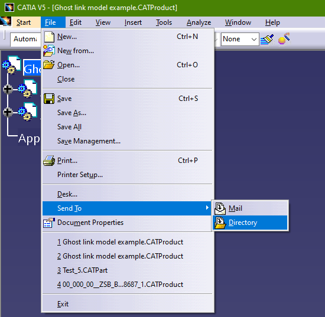Open the Tools menu
Screen dimensions: 325x317
pyautogui.click(x=164, y=22)
